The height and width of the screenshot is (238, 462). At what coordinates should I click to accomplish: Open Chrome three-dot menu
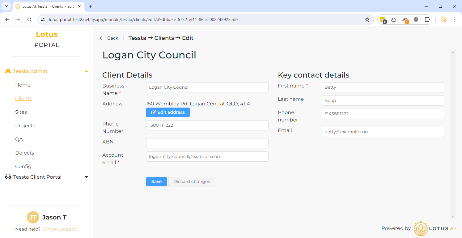coord(455,19)
